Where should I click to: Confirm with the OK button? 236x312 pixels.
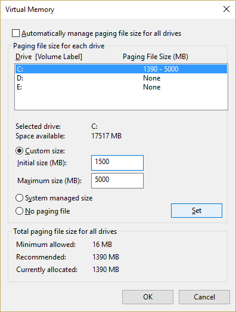148,297
